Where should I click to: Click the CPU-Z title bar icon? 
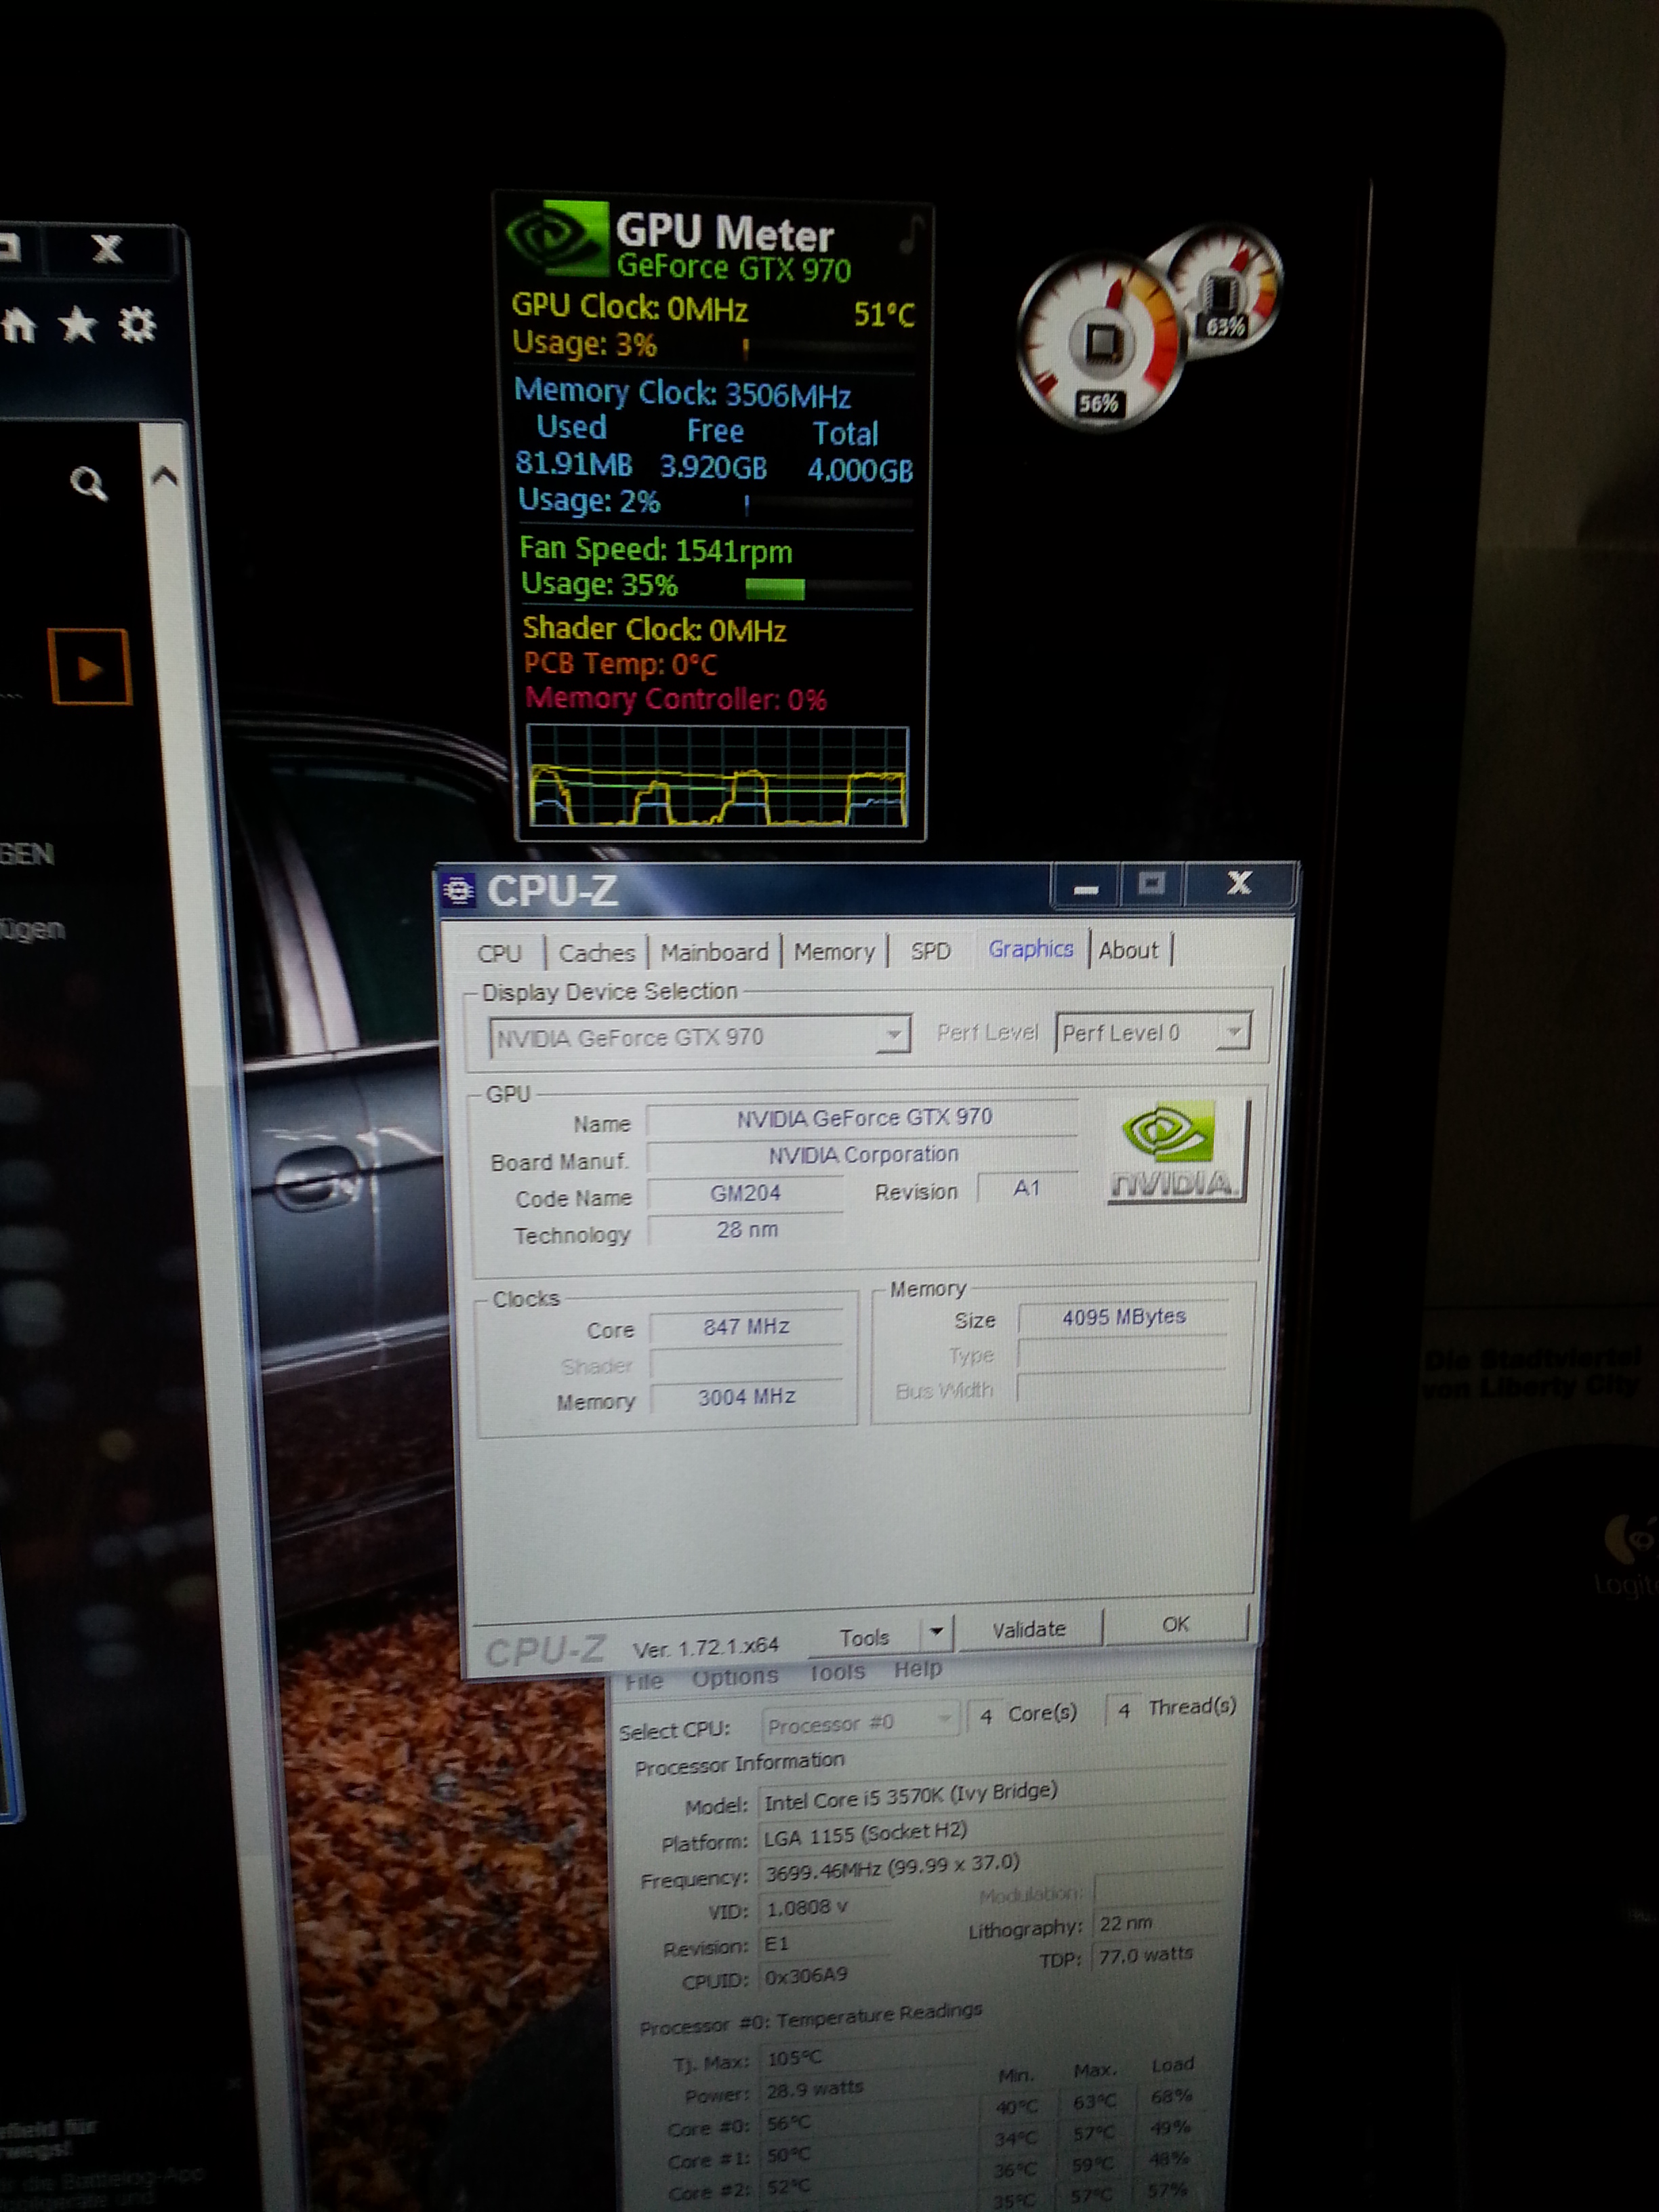[460, 890]
